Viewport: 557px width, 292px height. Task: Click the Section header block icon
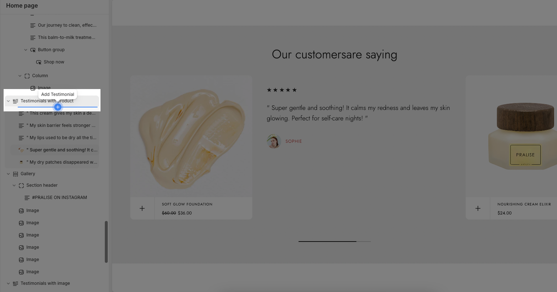click(21, 185)
